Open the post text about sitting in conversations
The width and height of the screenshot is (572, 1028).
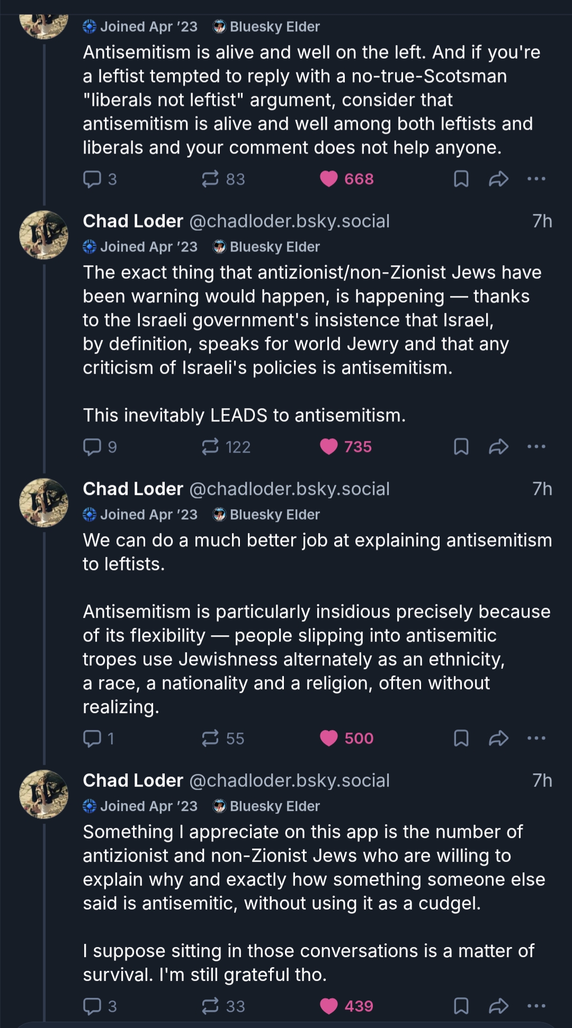(308, 962)
